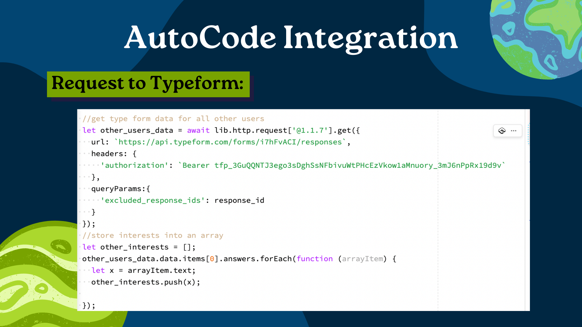Click the Bearer authorization token string
Screen dimensions: 582x327
point(342,165)
